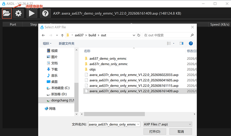The width and height of the screenshot is (231, 136).
Task: Toggle the preview pane icon
Action: 181,43
